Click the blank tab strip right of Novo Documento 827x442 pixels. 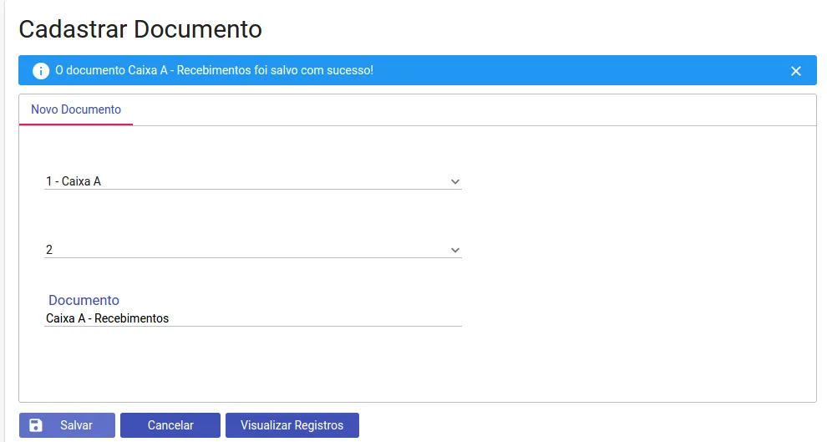point(468,109)
